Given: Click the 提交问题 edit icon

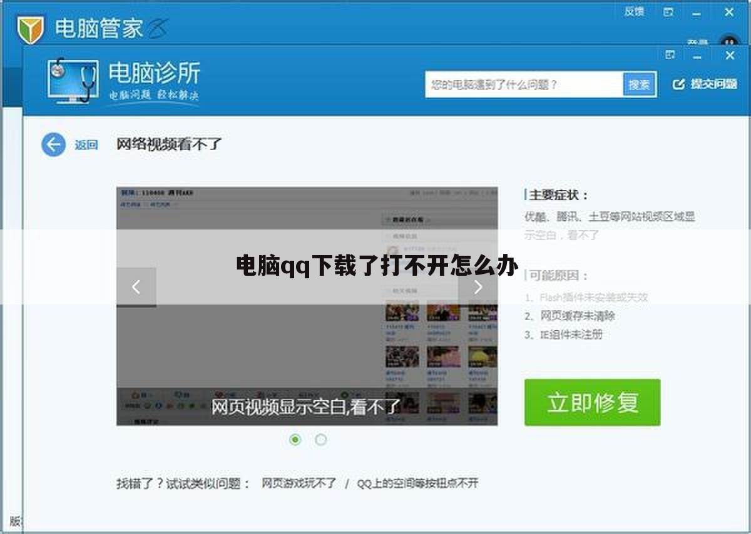Looking at the screenshot, I should [x=678, y=84].
